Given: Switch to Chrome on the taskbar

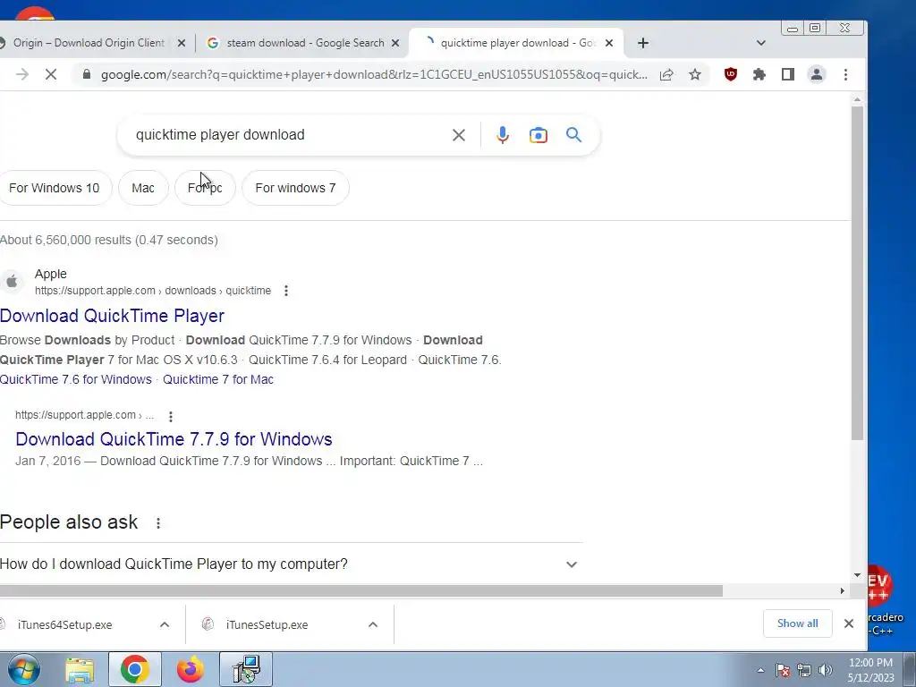Looking at the screenshot, I should pyautogui.click(x=135, y=669).
